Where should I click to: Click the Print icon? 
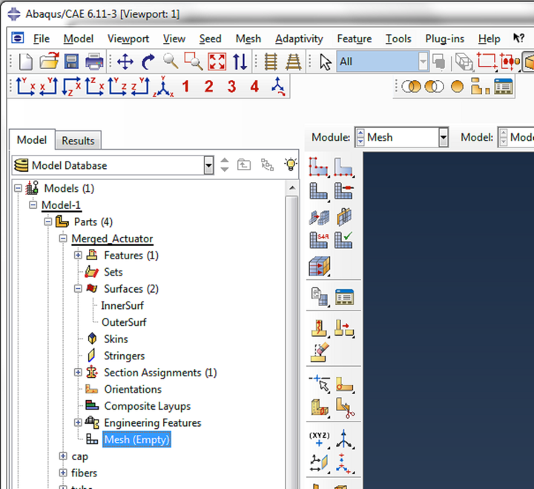(x=94, y=62)
